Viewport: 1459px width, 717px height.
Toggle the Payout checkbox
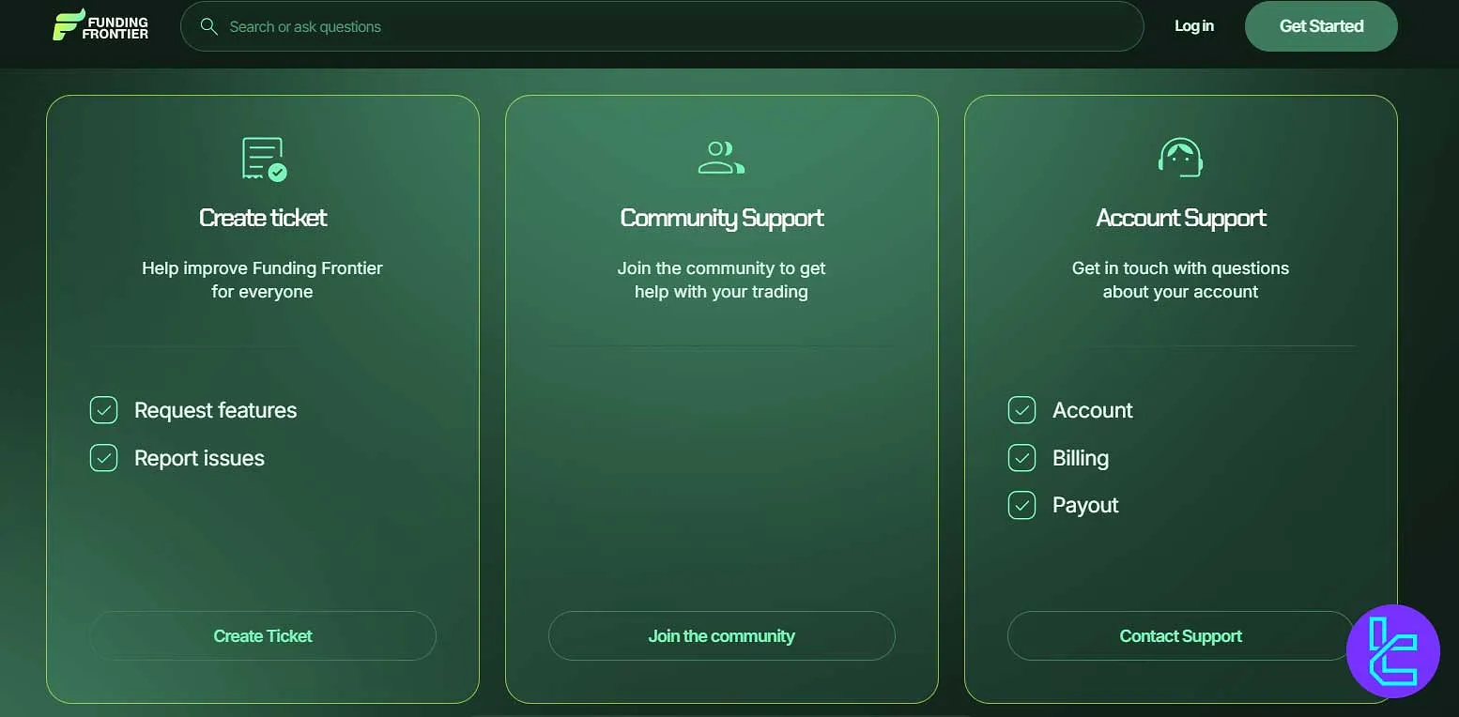pyautogui.click(x=1021, y=505)
